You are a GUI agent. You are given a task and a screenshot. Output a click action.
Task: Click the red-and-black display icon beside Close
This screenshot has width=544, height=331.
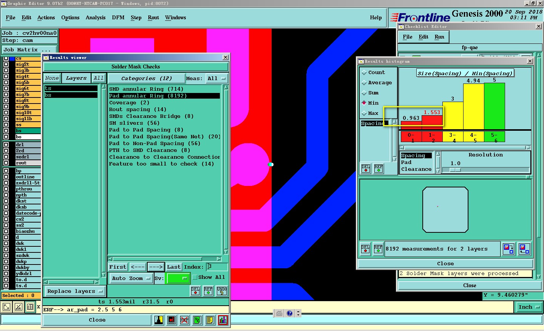tap(172, 320)
